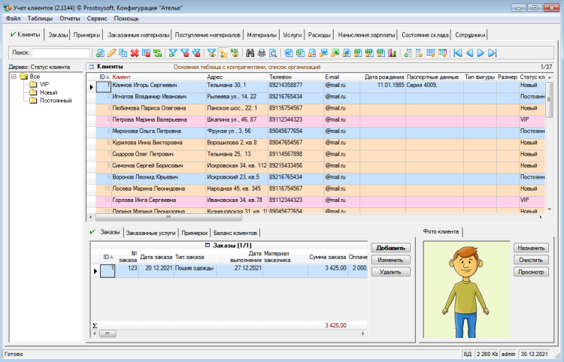Click the client photo thumbnail

(466, 289)
